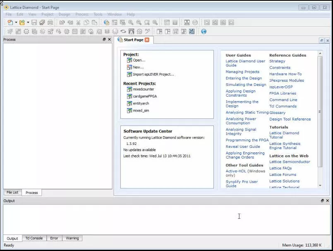Image resolution: width=333 pixels, height=251 pixels.
Task: Switch to the Warning tab
Action: [72, 238]
